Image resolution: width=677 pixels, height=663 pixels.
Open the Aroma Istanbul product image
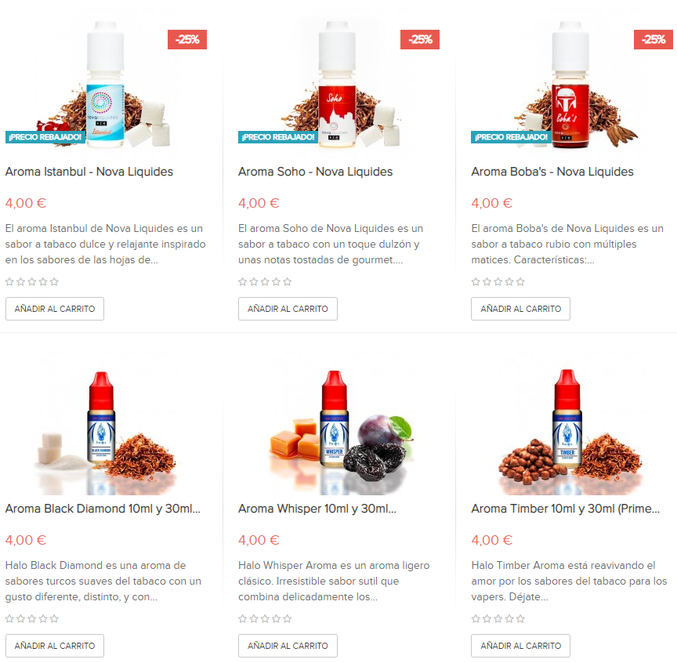[x=105, y=85]
